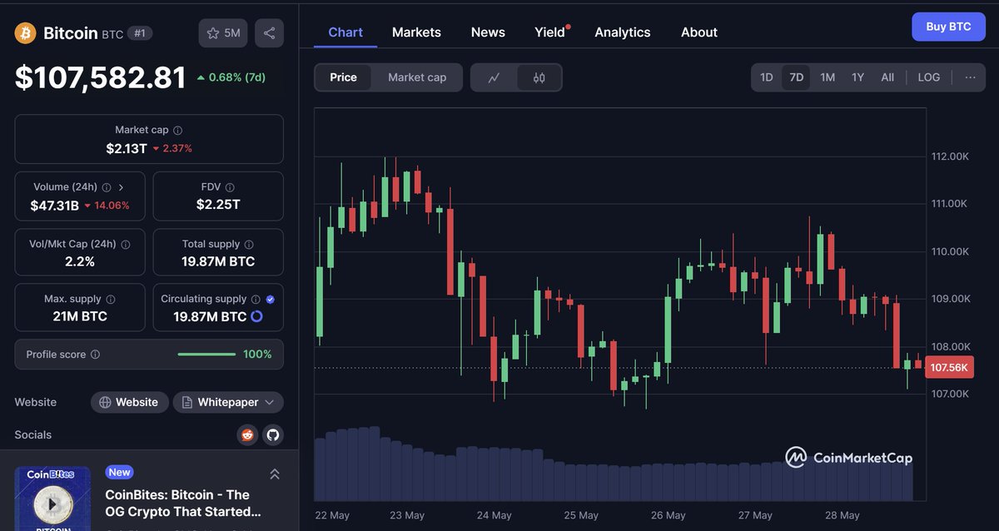
Task: Show Total supply info icon
Action: pos(249,245)
